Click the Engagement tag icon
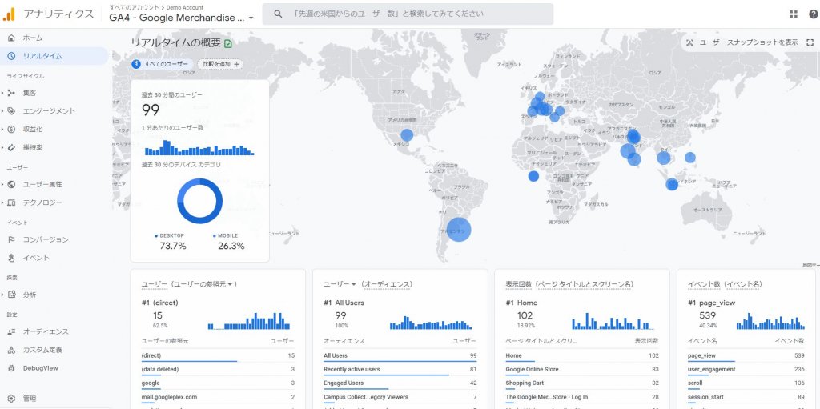 click(11, 111)
